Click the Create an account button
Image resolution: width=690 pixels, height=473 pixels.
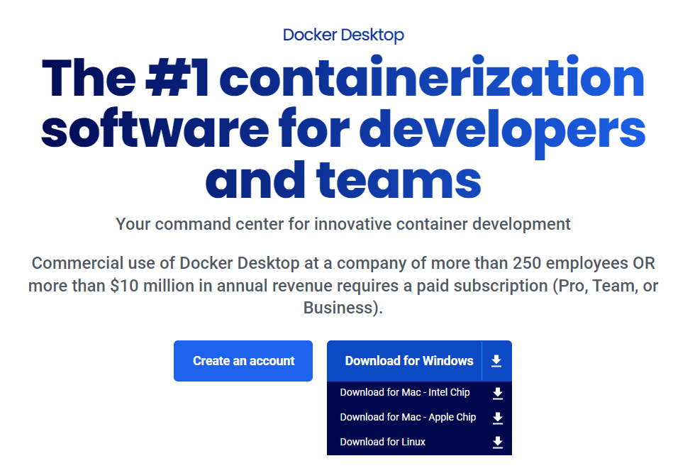243,361
